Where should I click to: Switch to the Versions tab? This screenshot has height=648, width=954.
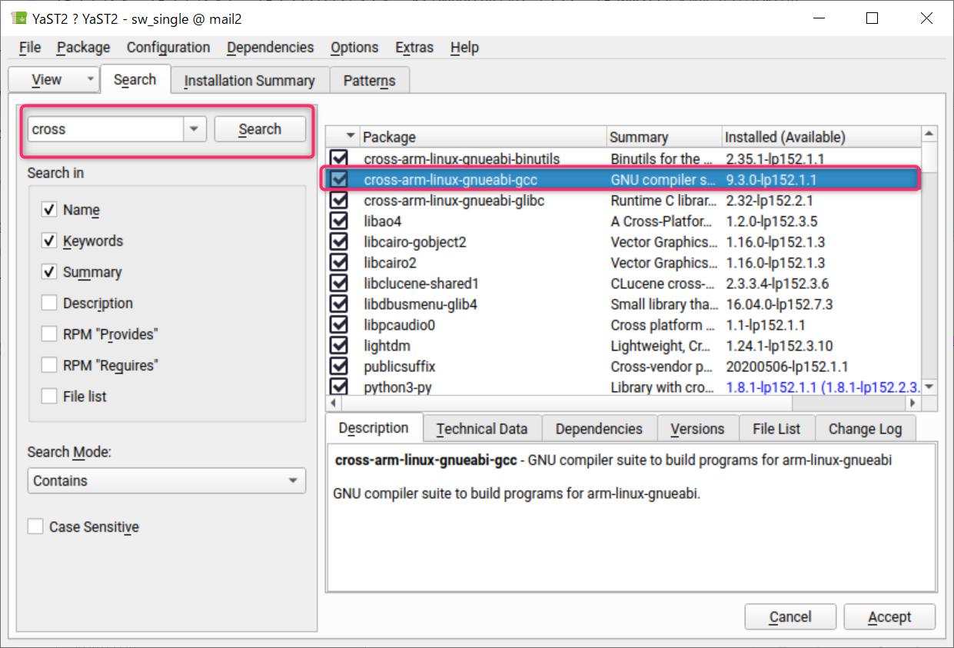coord(697,429)
